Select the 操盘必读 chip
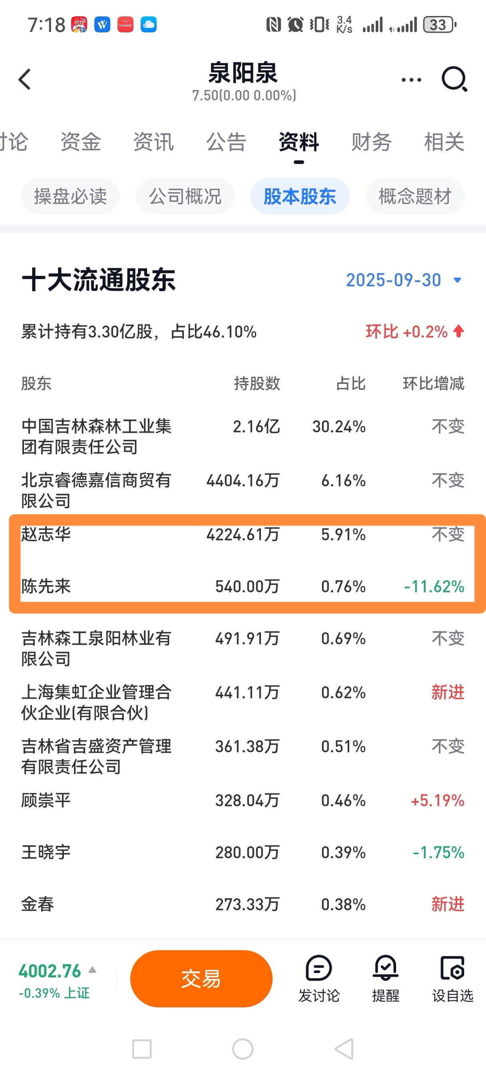 [x=70, y=196]
